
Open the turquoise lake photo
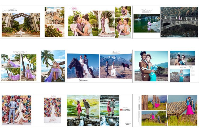(x=147, y=23)
